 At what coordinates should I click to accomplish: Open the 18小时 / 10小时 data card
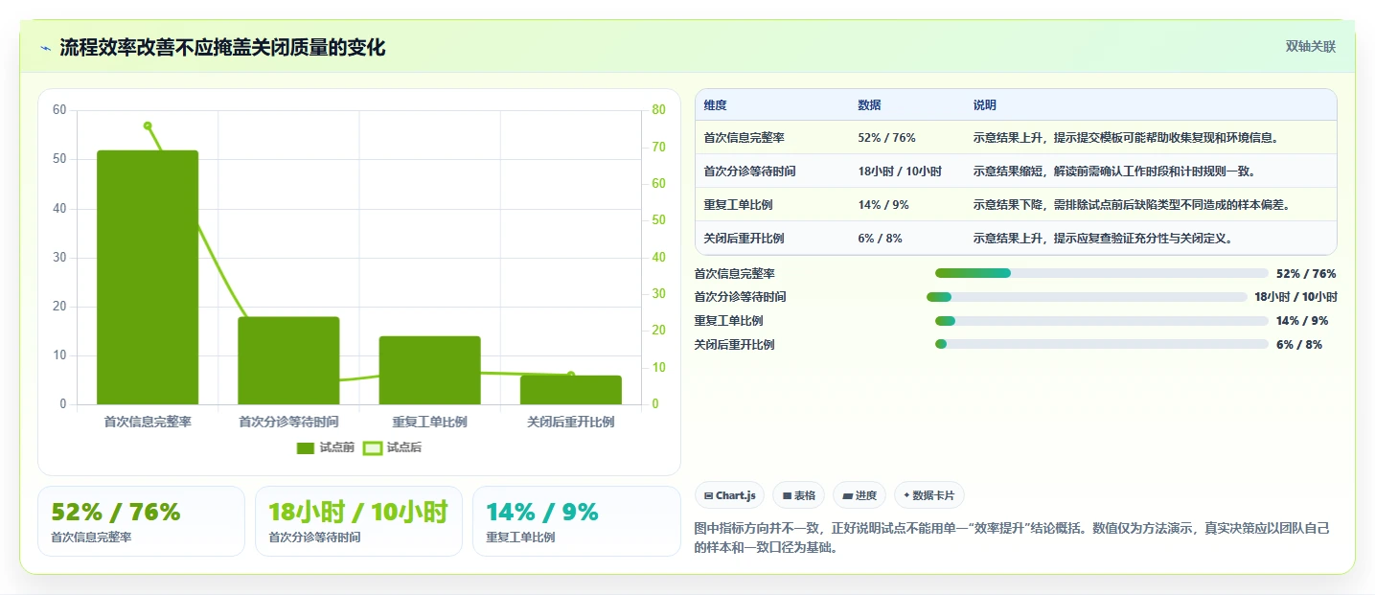click(358, 521)
